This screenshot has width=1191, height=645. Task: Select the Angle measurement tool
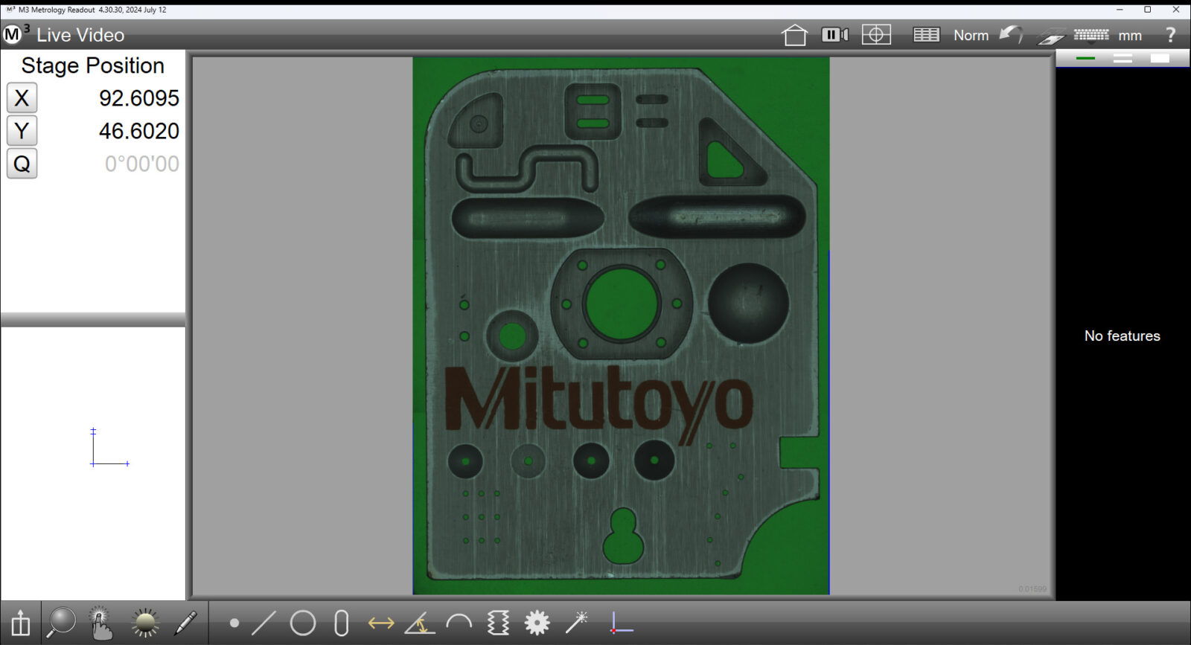420,623
